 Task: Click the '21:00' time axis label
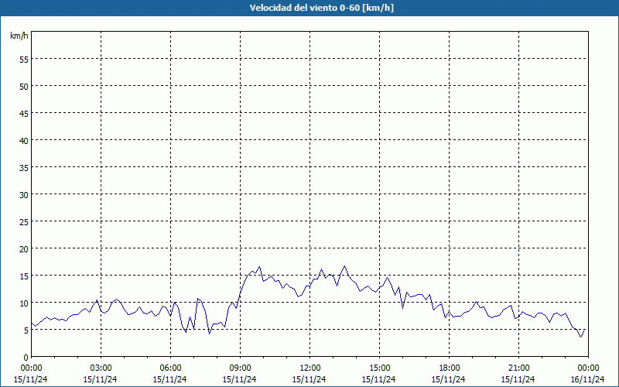(x=518, y=368)
